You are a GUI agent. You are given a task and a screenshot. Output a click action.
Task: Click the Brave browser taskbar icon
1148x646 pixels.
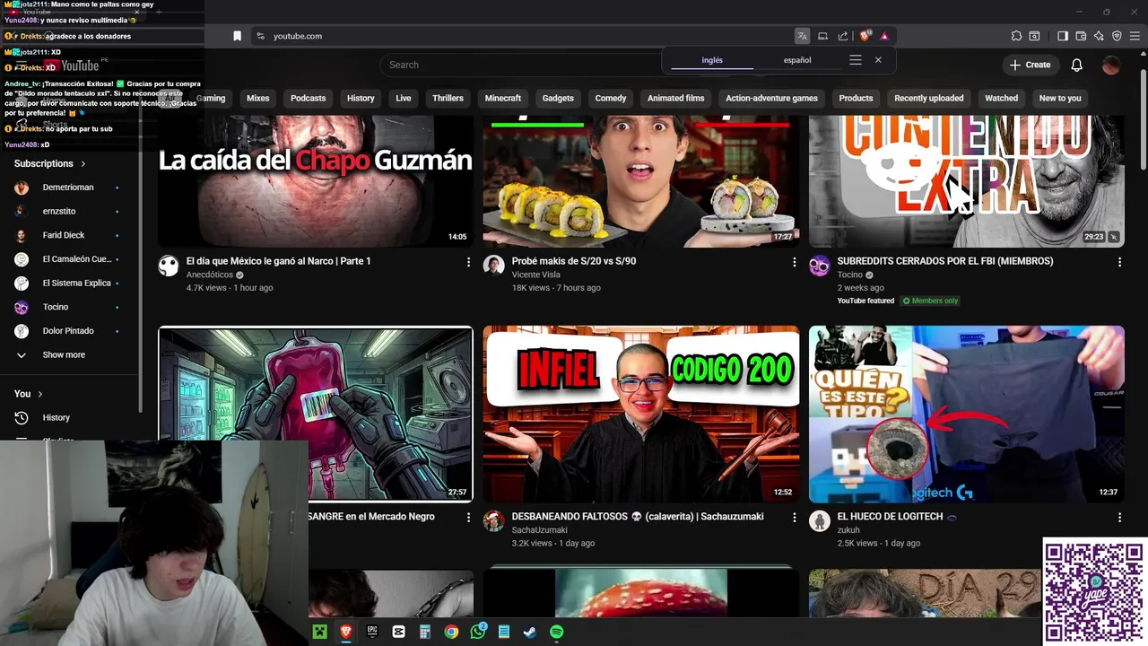point(346,632)
